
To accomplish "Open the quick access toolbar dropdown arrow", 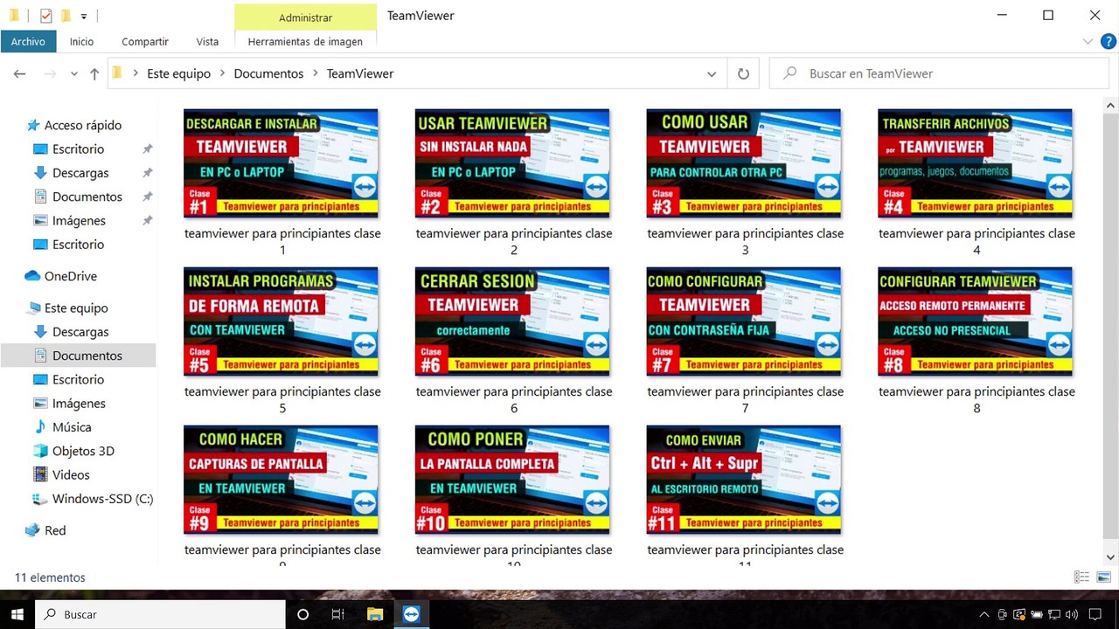I will tap(83, 16).
